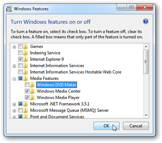Collapse the Media Features node

click(14, 79)
